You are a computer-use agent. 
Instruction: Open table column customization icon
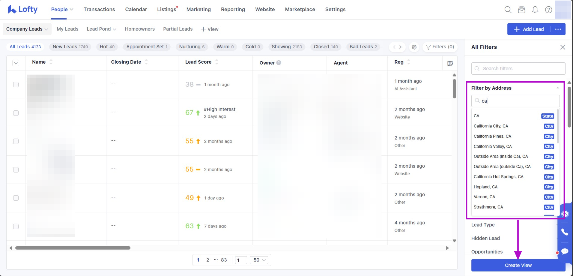coord(450,63)
